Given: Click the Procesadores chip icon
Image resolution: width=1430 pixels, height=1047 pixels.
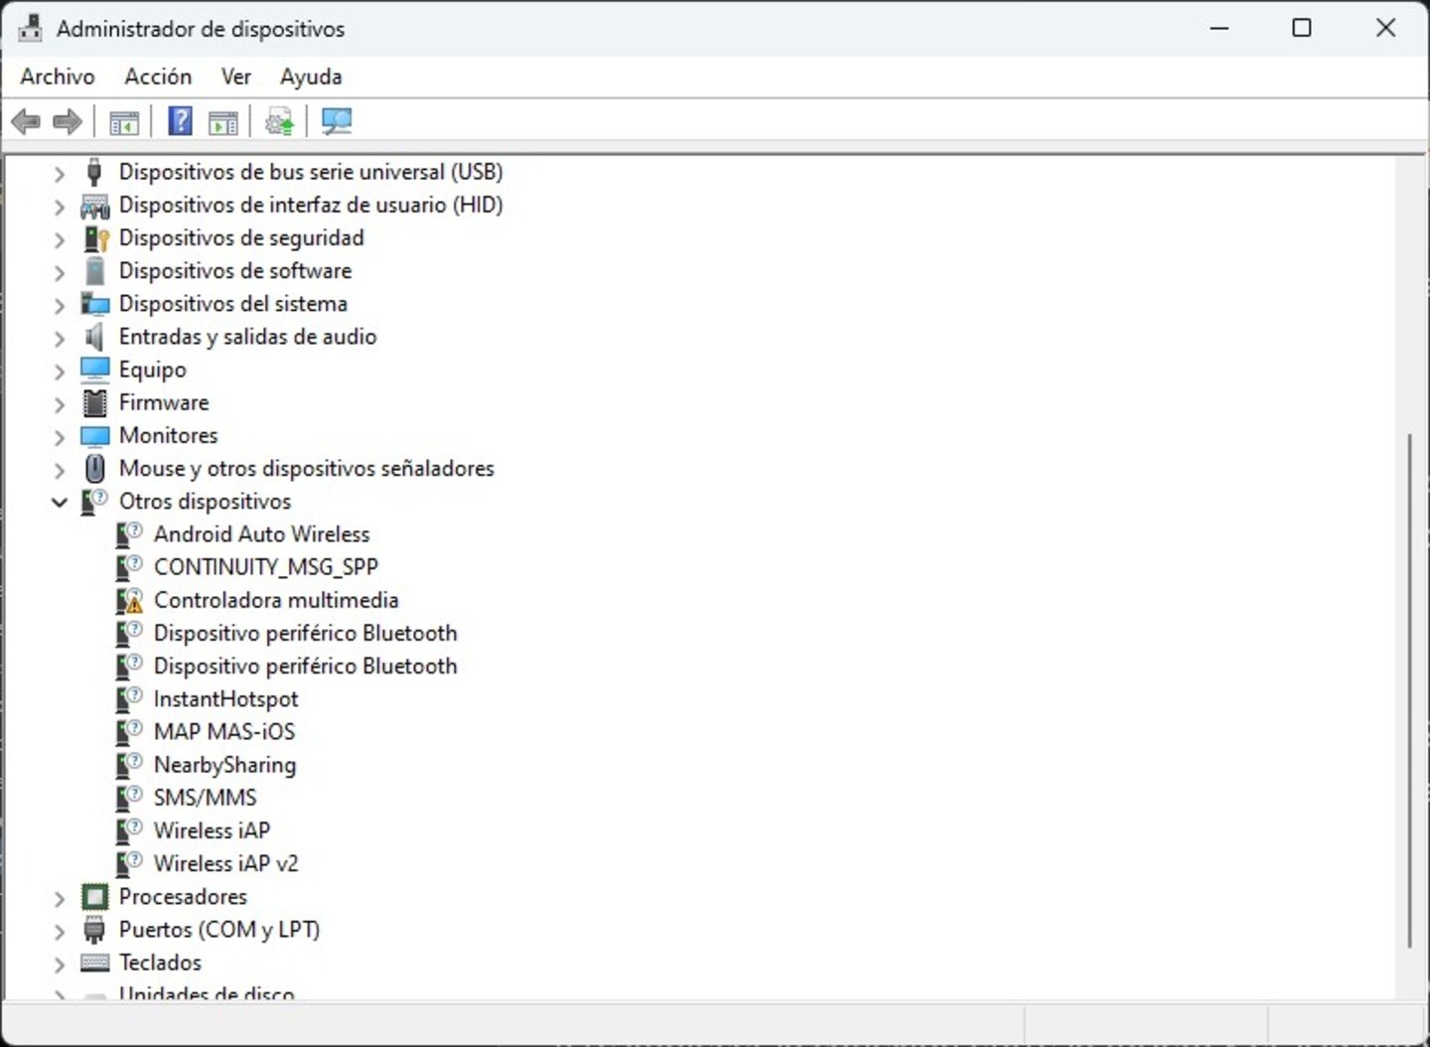Looking at the screenshot, I should pos(94,897).
